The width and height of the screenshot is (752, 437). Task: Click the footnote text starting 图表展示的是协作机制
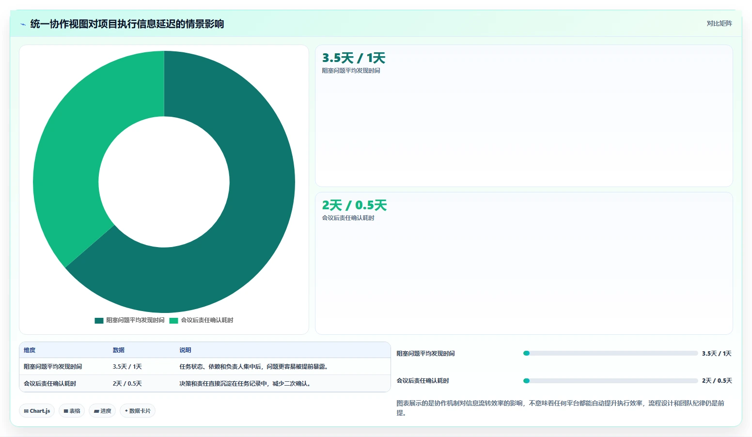click(x=561, y=408)
